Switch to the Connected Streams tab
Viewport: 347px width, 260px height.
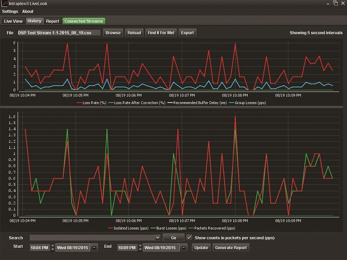point(84,21)
